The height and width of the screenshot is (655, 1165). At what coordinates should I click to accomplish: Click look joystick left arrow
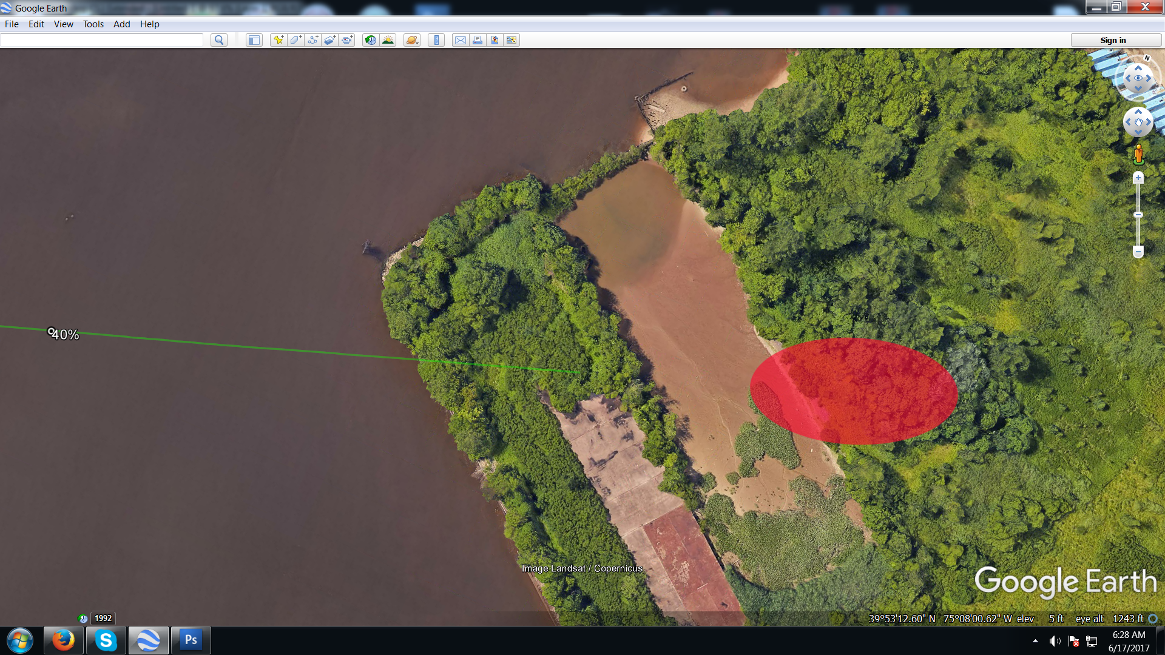(1128, 78)
